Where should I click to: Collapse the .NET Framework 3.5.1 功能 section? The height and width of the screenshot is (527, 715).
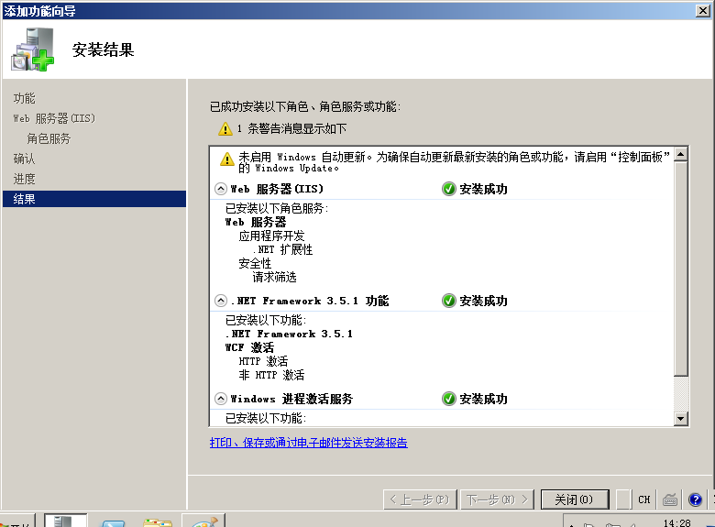pyautogui.click(x=220, y=301)
